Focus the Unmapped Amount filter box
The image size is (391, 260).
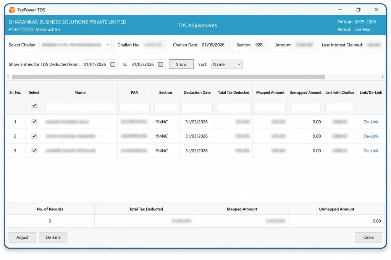click(x=305, y=107)
